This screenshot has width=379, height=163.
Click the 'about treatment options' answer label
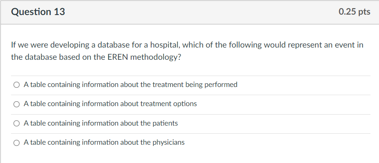110,104
